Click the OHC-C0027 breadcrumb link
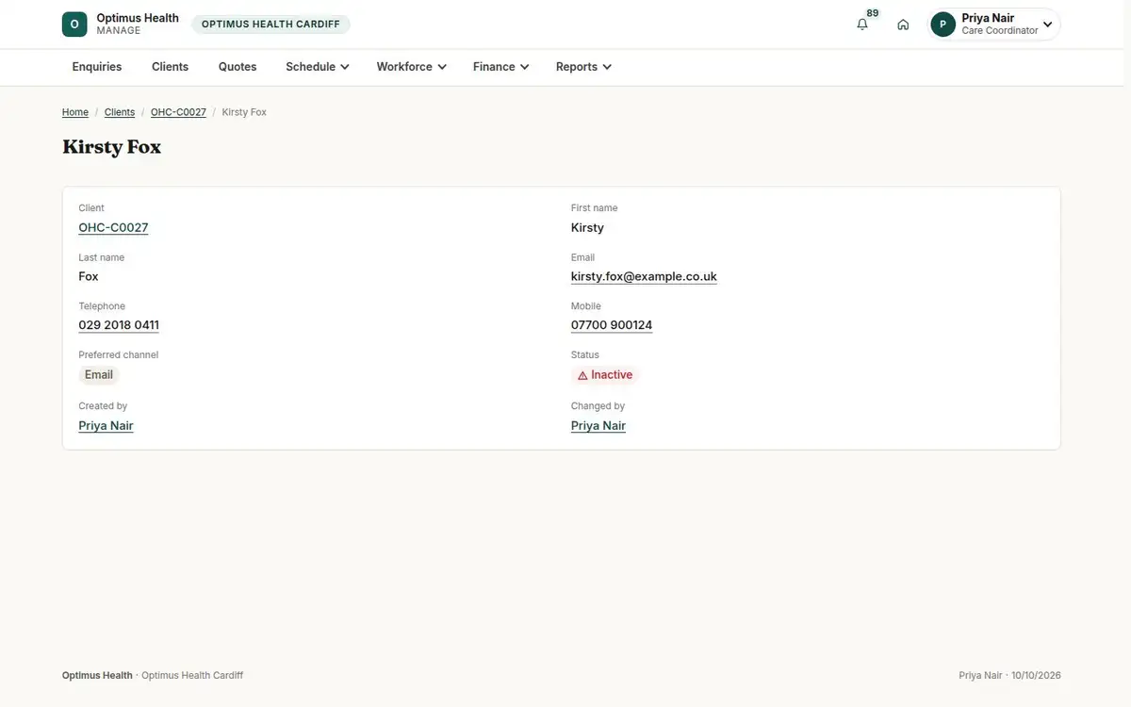Image resolution: width=1131 pixels, height=707 pixels. [178, 112]
